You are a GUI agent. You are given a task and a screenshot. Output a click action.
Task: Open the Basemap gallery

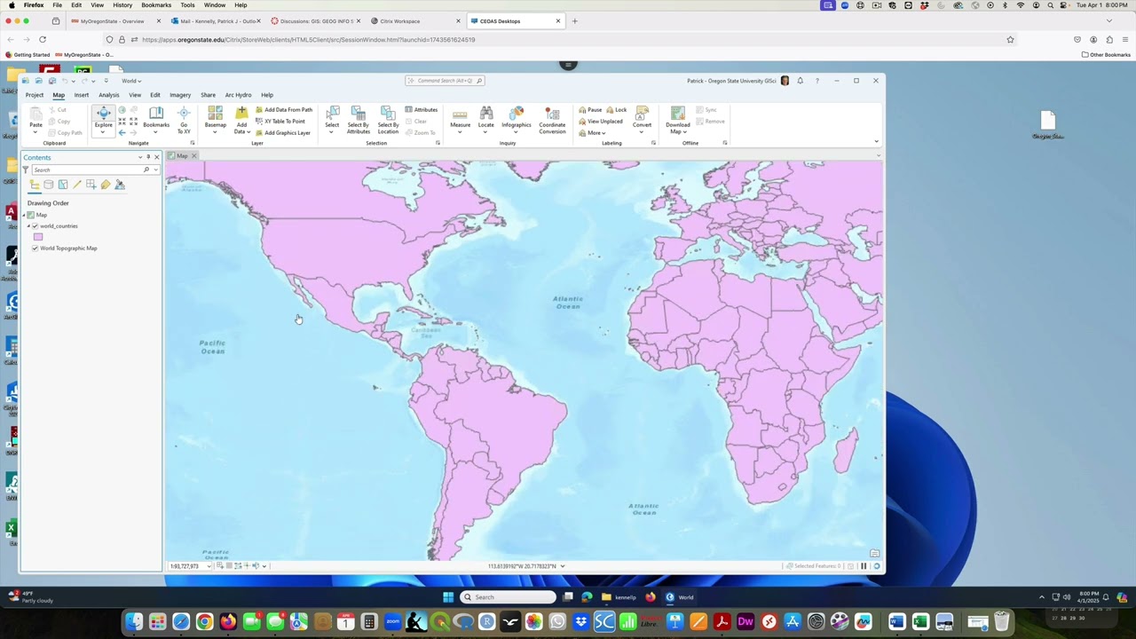216,120
